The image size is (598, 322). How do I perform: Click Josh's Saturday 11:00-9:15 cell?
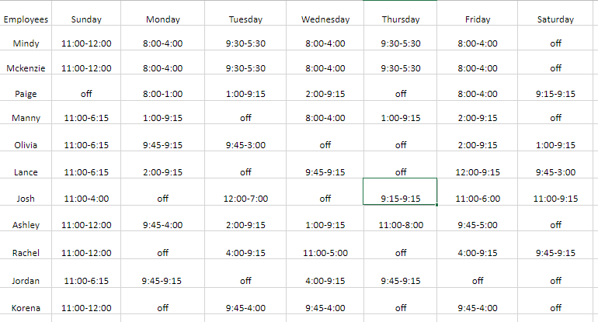[555, 192]
